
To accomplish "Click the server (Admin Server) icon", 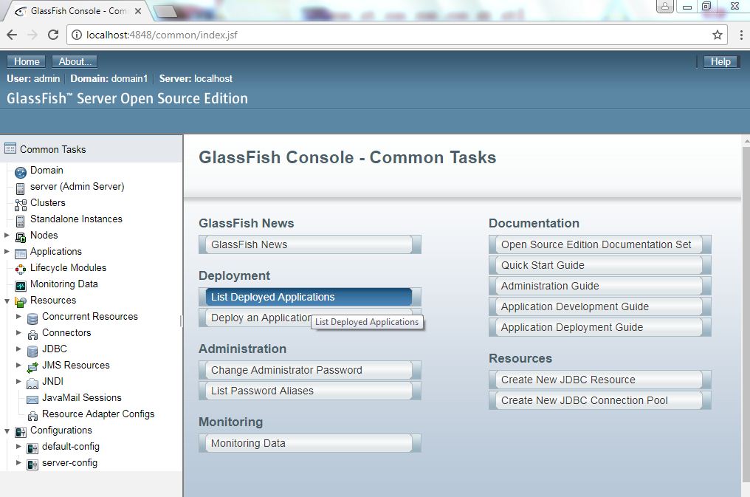I will coord(21,187).
